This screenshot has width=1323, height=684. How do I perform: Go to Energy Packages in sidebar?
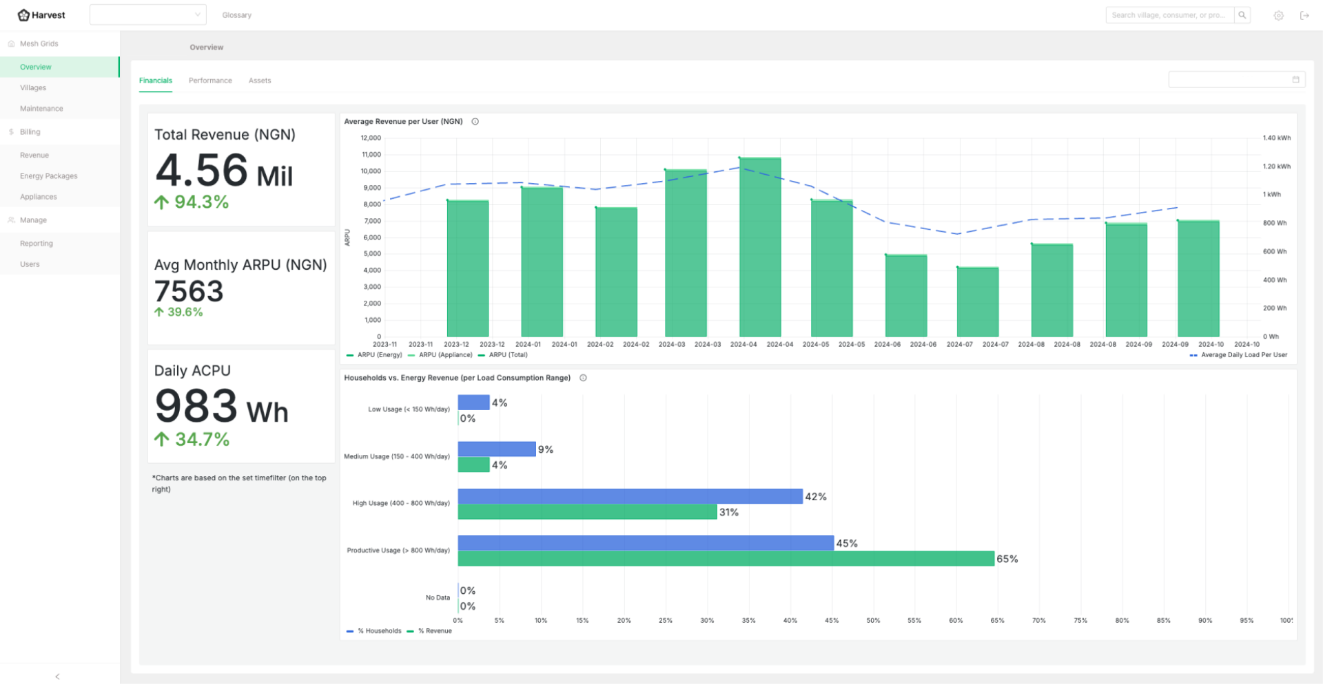click(48, 176)
